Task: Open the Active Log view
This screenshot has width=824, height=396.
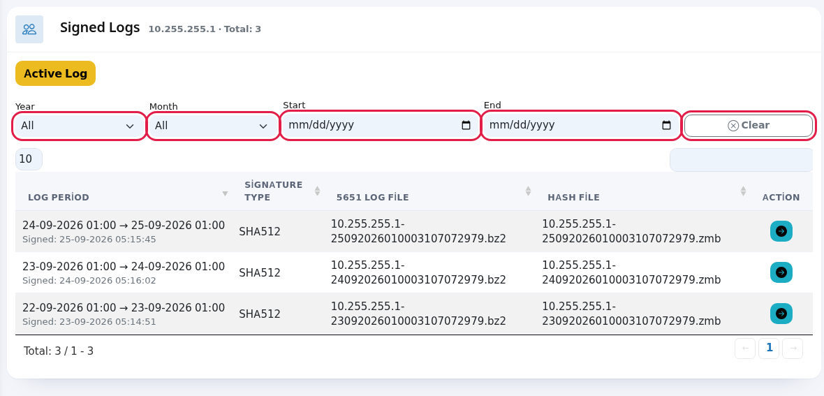Action: point(55,73)
